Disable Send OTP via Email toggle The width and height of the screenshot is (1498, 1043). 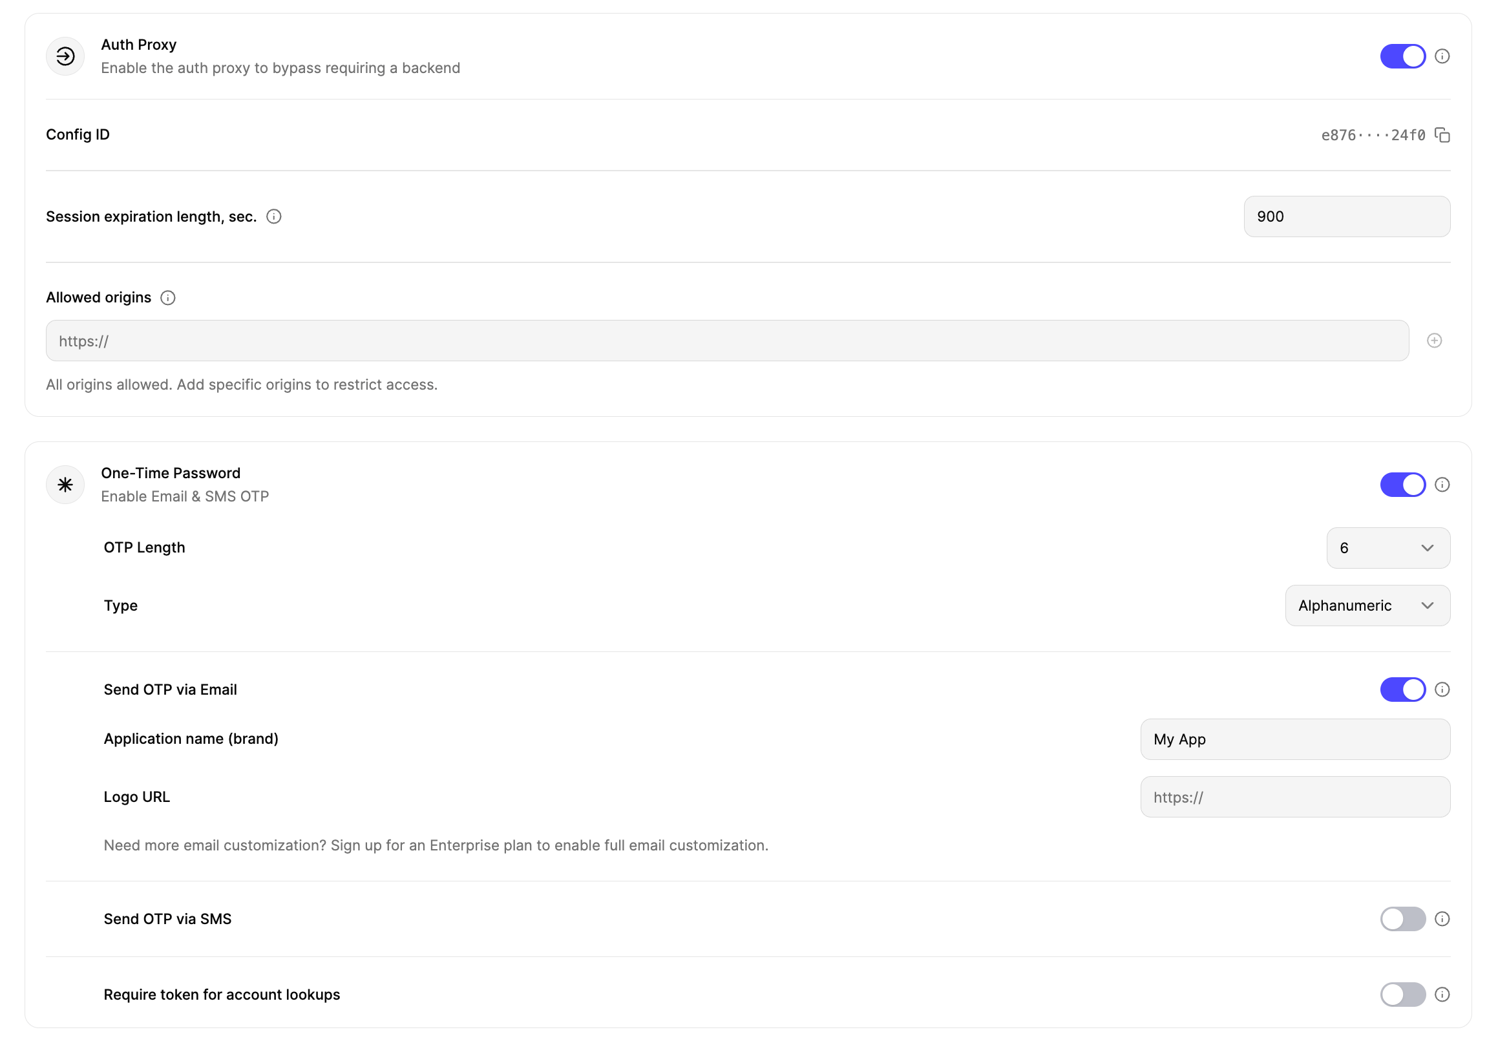click(x=1403, y=690)
